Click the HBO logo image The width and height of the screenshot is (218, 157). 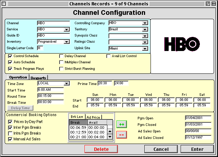pos(182,44)
